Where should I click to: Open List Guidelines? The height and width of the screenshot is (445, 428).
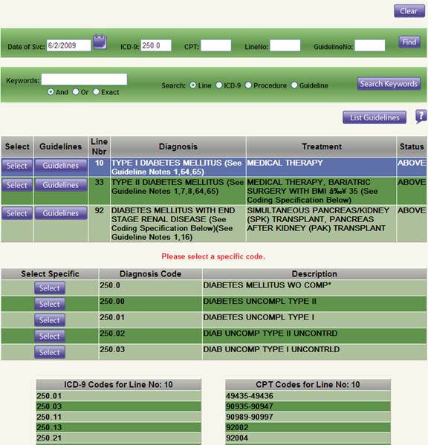click(x=374, y=117)
